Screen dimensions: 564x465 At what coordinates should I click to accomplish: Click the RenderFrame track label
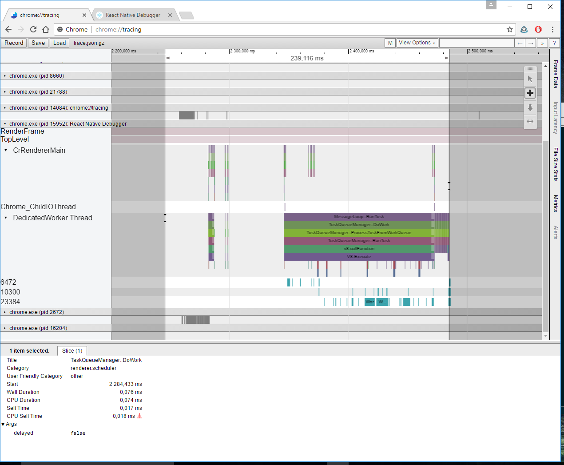[23, 131]
